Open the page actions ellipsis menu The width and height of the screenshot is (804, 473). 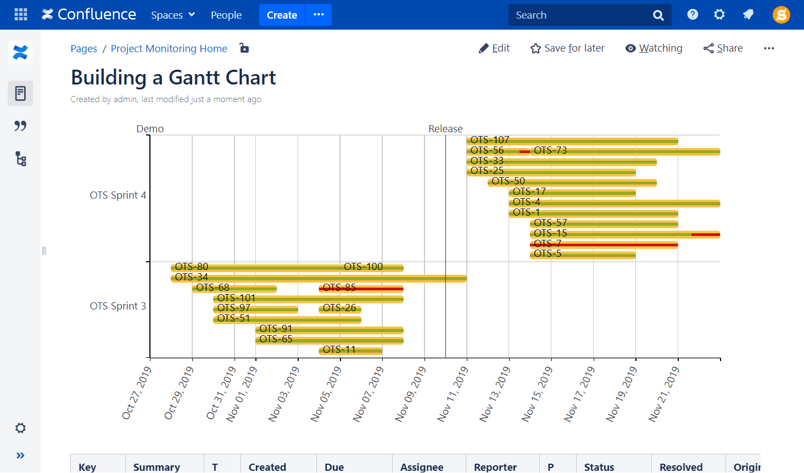[x=769, y=48]
